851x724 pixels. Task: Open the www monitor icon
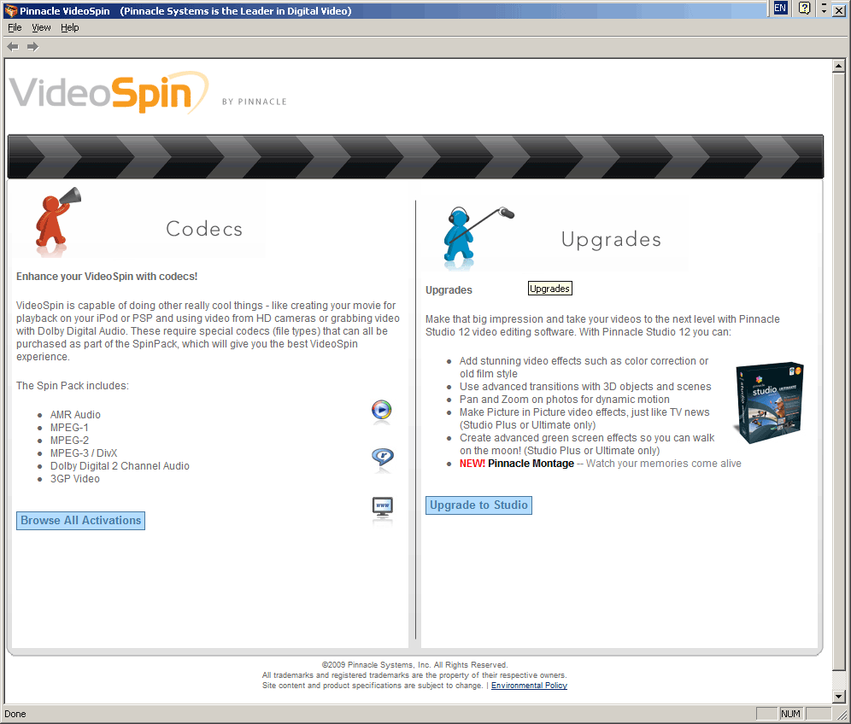(383, 506)
